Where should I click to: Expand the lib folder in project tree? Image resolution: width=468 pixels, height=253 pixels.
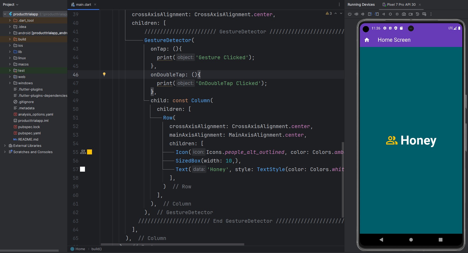pos(10,52)
